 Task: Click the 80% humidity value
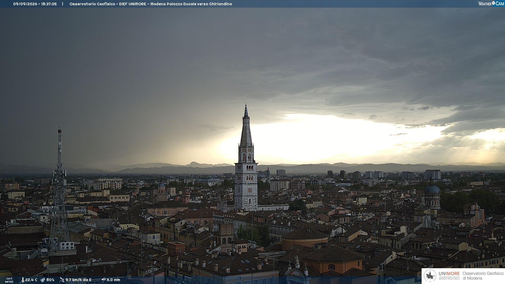tap(50, 280)
